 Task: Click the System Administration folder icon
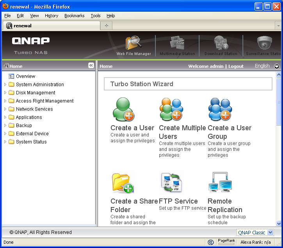(x=11, y=85)
